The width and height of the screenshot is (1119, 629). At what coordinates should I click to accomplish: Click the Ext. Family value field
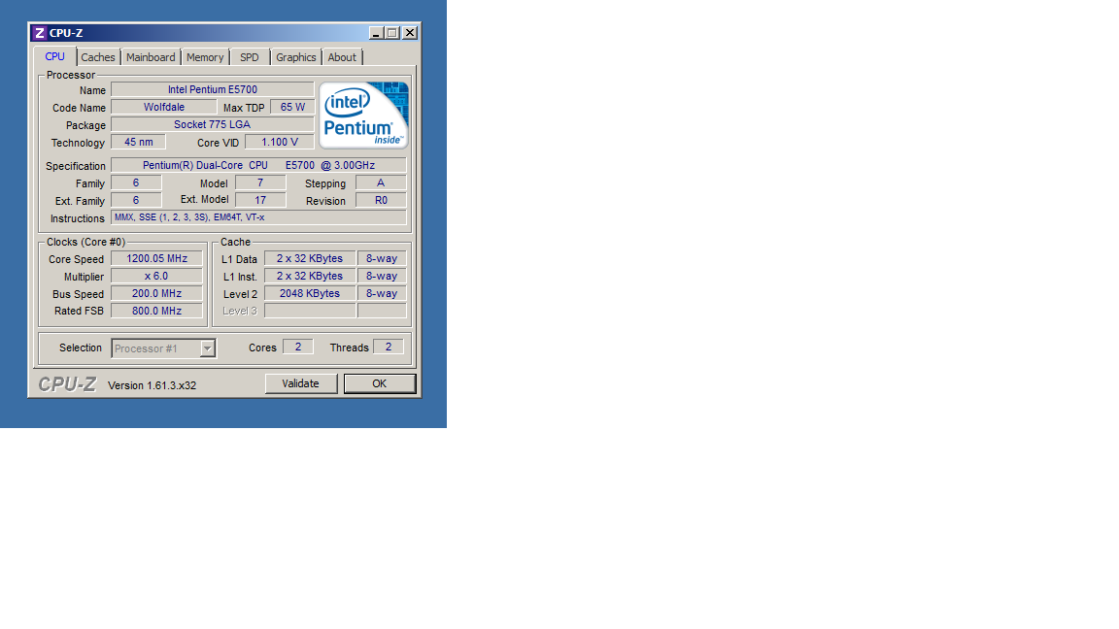(x=136, y=200)
